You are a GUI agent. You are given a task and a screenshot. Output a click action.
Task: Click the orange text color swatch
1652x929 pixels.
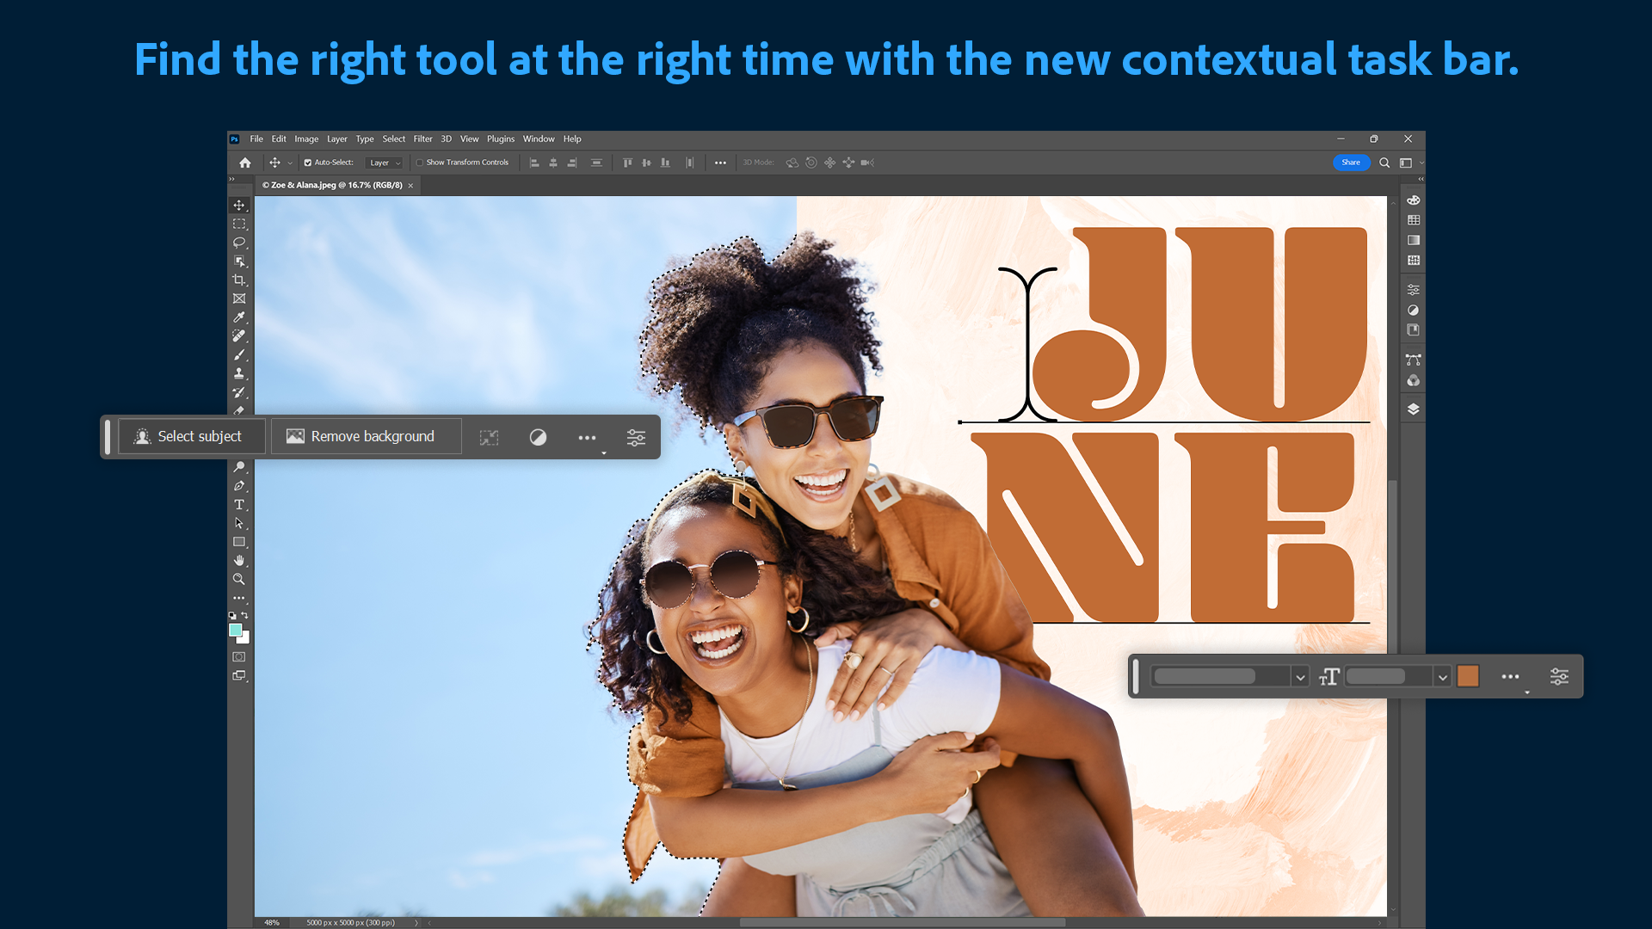[x=1469, y=677]
